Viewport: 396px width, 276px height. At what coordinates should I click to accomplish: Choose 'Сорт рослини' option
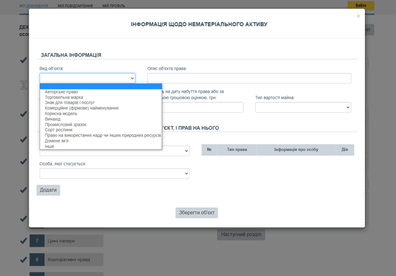coord(58,130)
